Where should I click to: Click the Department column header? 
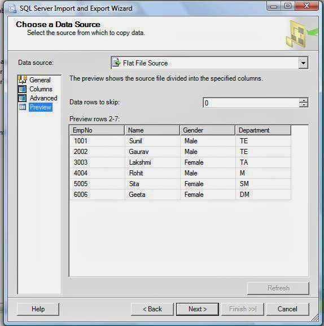click(263, 130)
